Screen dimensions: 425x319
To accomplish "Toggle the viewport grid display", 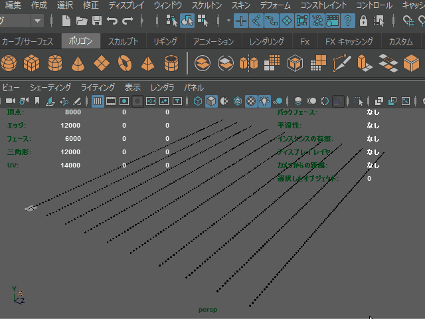I will click(x=98, y=101).
